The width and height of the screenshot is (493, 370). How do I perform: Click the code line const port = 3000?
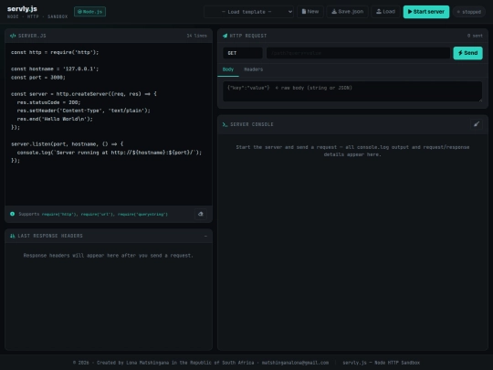(38, 78)
